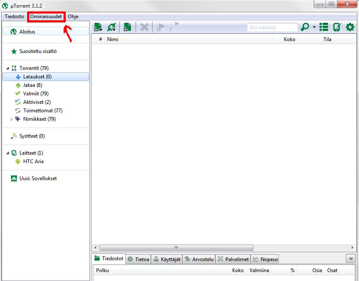Expand the Nimikkeet tree node
359x281 pixels.
[12, 119]
